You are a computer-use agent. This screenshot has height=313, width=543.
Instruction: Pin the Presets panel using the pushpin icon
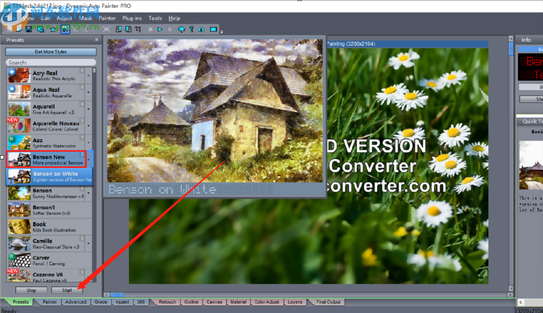click(96, 40)
